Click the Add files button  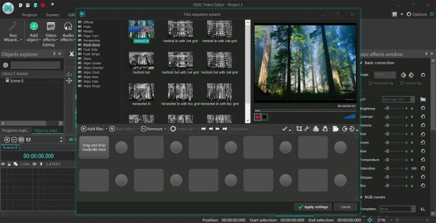(93, 129)
